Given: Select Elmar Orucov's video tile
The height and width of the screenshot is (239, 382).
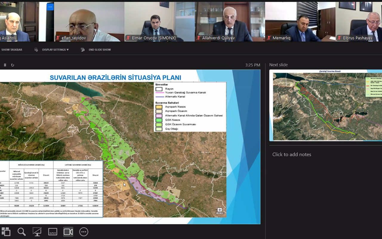Looking at the screenshot, I should coord(159,22).
